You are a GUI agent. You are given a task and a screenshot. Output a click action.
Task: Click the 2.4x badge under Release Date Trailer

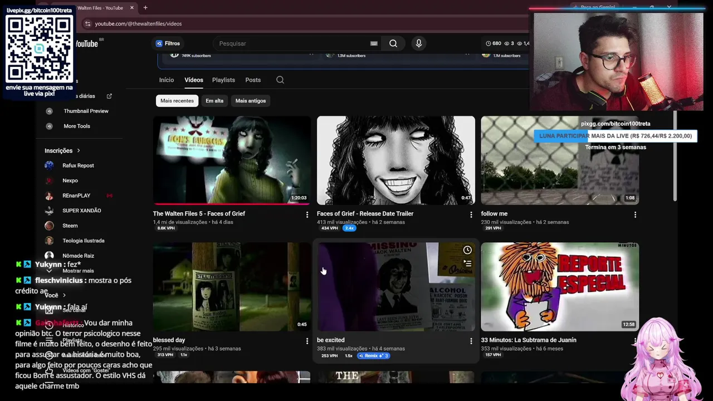(349, 228)
